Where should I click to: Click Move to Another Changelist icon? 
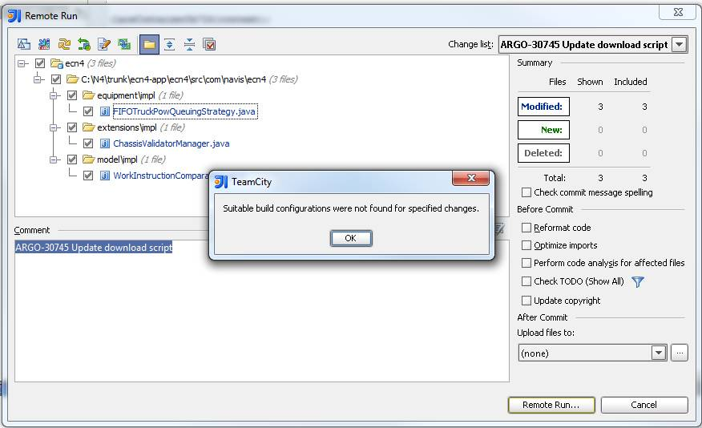coord(44,44)
